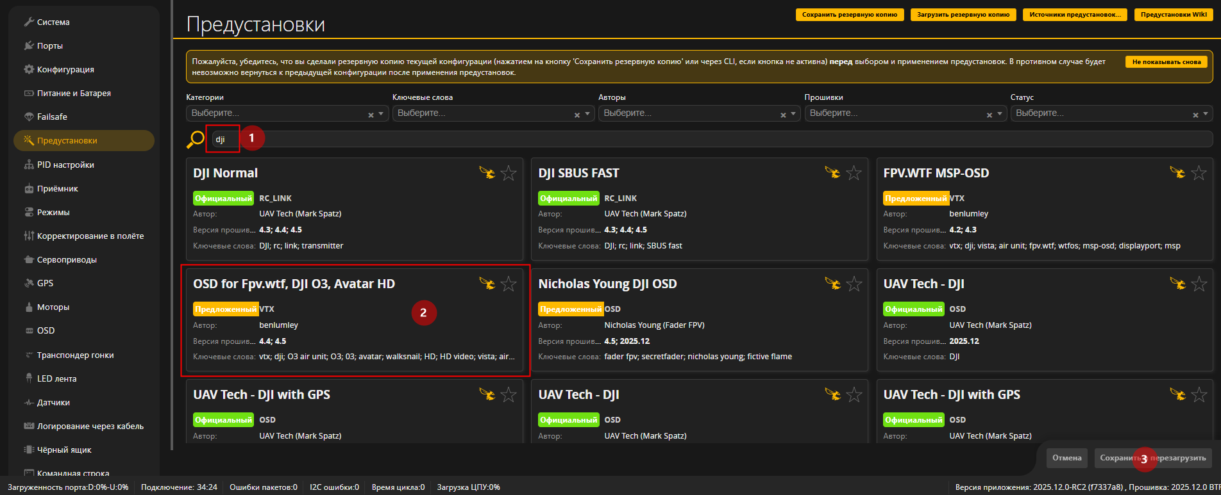The image size is (1221, 495).
Task: Toggle favorite star on DJI SBUS FAST
Action: [854, 173]
